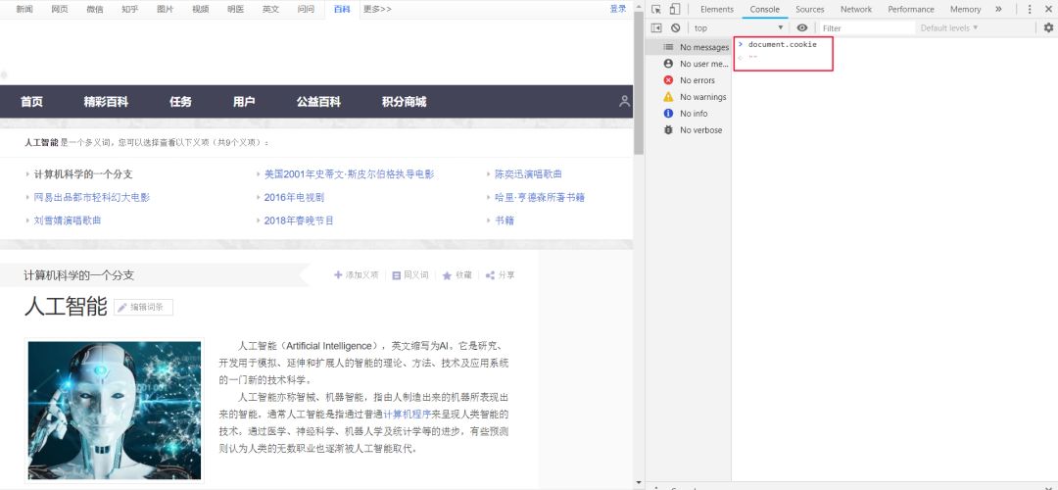Open DevTools more options menu (three dots)
Image resolution: width=1058 pixels, height=490 pixels.
(1030, 10)
